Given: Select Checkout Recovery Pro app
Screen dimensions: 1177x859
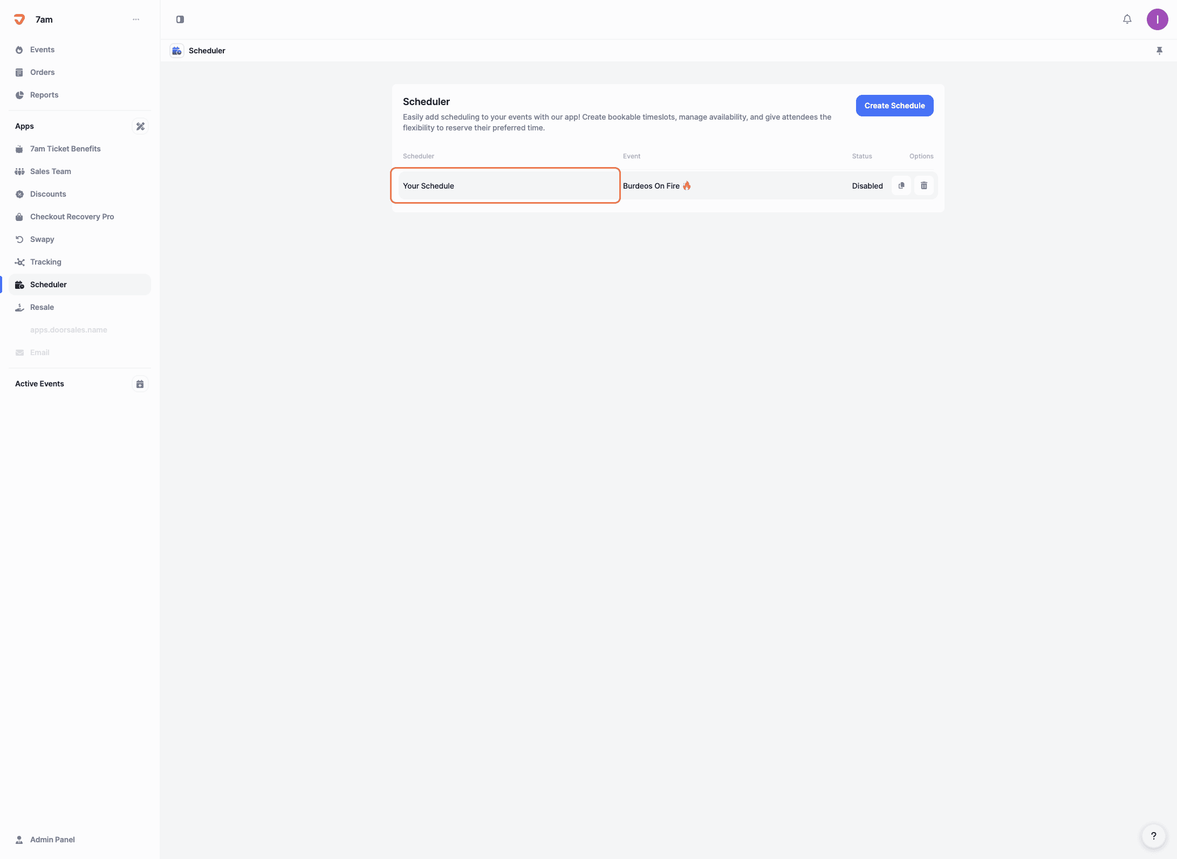Looking at the screenshot, I should [72, 217].
